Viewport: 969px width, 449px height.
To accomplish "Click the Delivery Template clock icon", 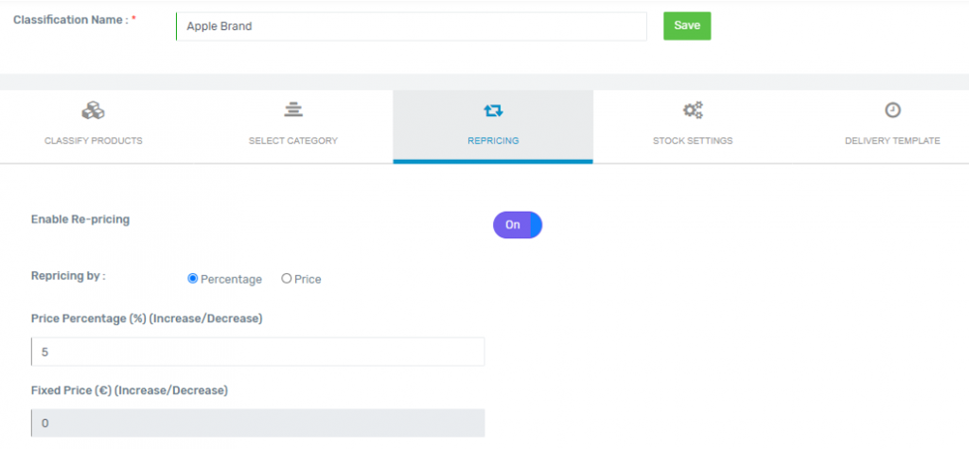I will point(892,111).
